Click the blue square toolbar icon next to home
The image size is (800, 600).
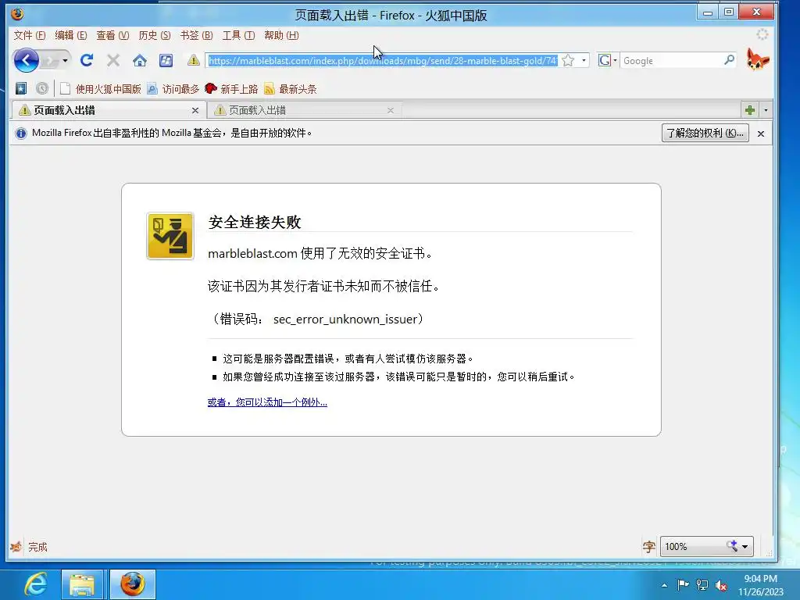click(x=166, y=61)
